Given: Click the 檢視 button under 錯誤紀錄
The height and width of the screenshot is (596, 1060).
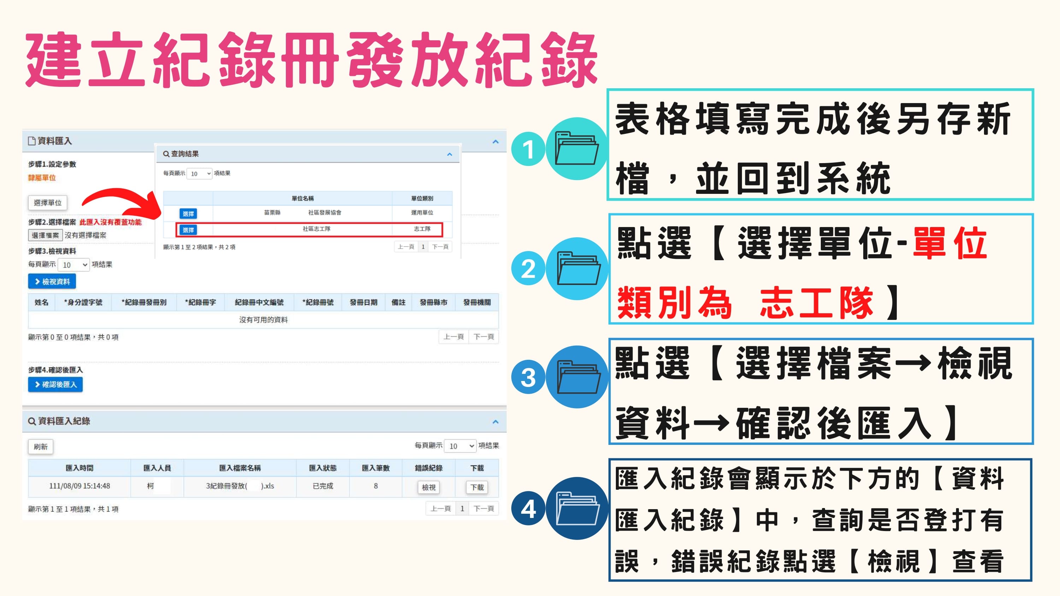Looking at the screenshot, I should (428, 487).
